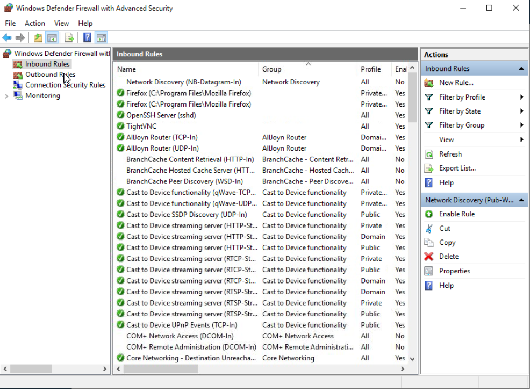Select the Outbound Rules tree item
The height and width of the screenshot is (389, 530).
click(50, 75)
